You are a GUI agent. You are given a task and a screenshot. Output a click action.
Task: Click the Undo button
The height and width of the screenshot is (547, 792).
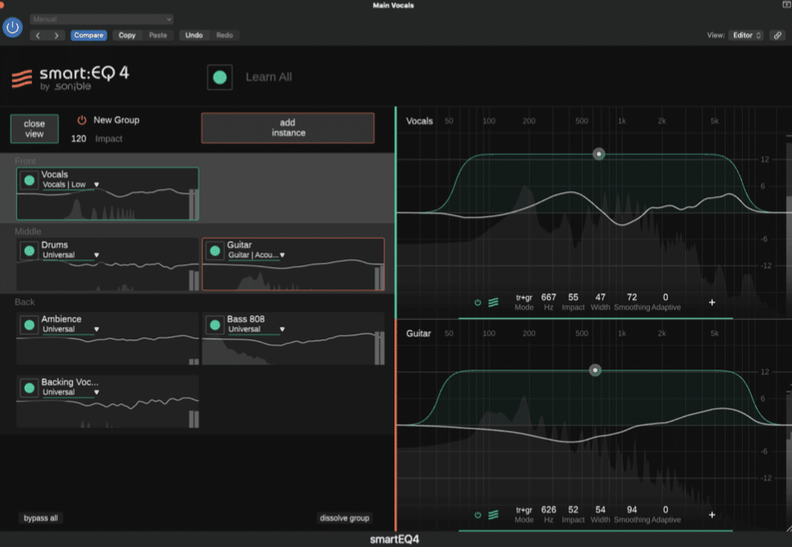pos(194,35)
